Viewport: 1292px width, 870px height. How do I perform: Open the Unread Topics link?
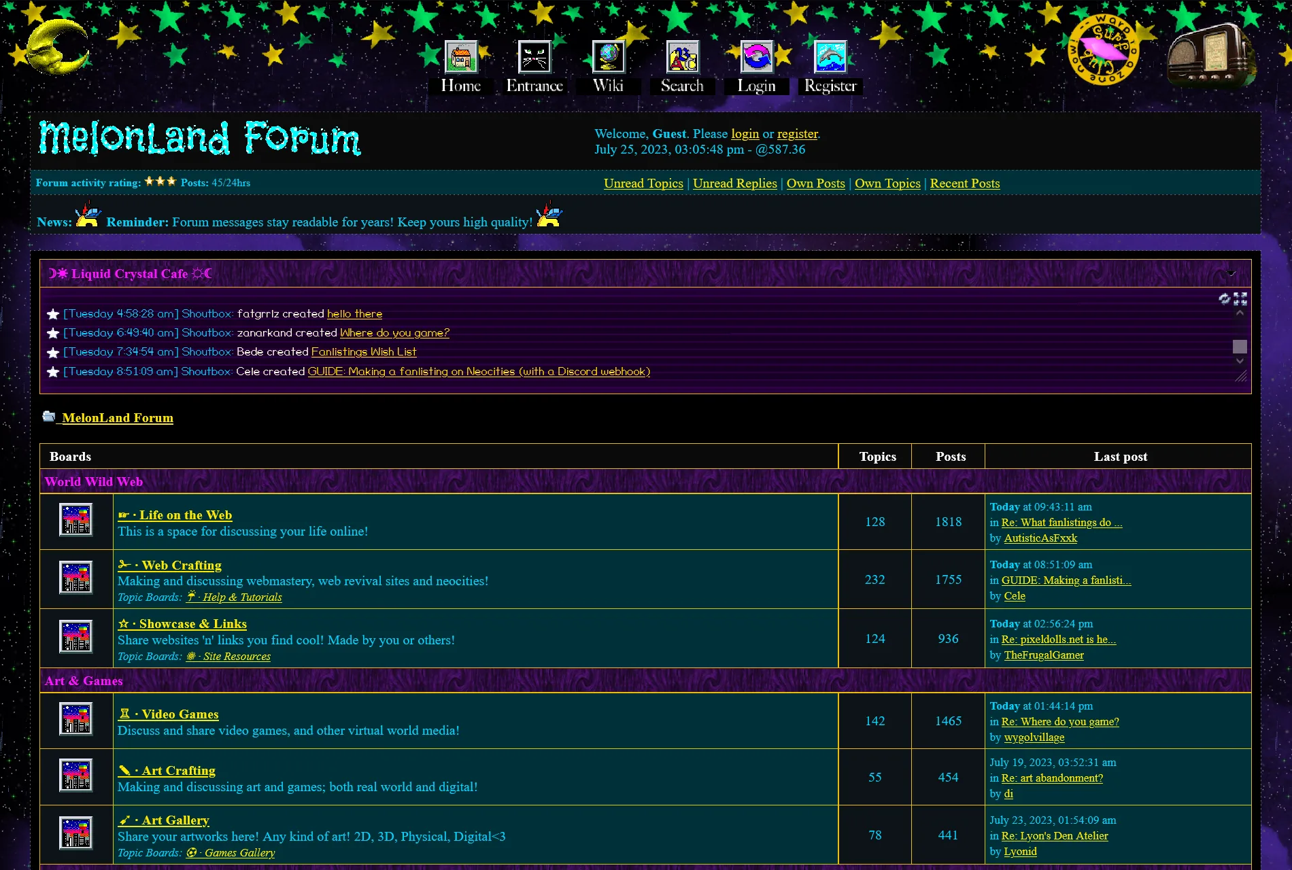pos(643,184)
